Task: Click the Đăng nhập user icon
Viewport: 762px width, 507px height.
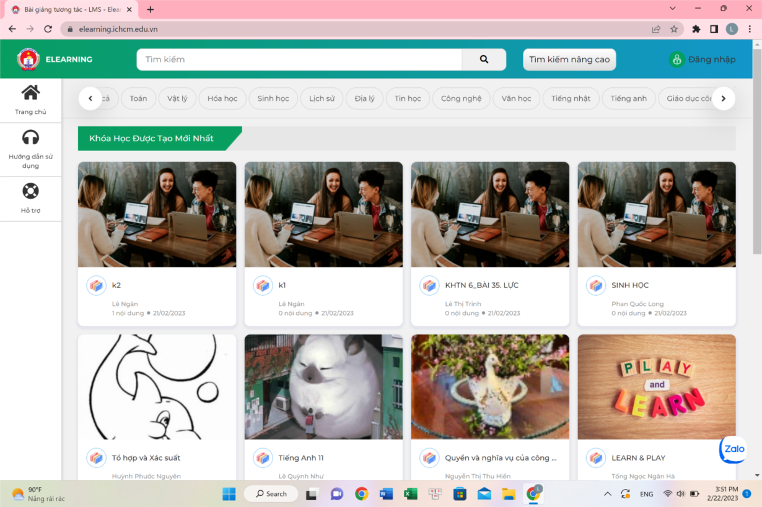Action: tap(677, 59)
